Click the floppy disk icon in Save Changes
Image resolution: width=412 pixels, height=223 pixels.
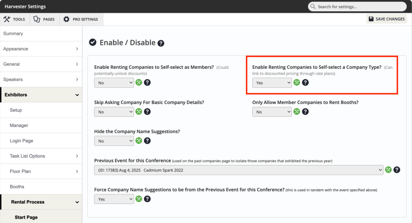tap(371, 19)
